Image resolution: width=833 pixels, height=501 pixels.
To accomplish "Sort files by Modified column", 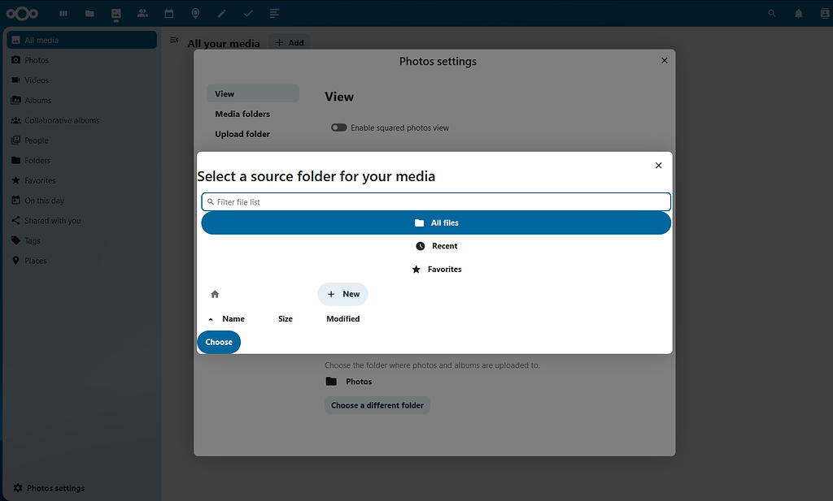I will coord(342,318).
